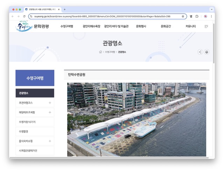Click the 수영구여행 sidebar header
Screen dimensions: 224x171
coord(35,78)
